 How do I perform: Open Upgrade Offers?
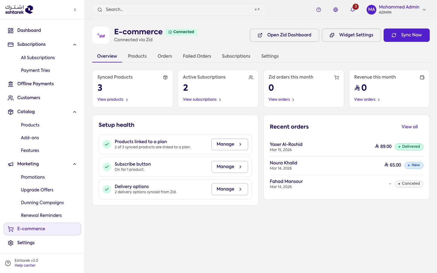[37, 190]
